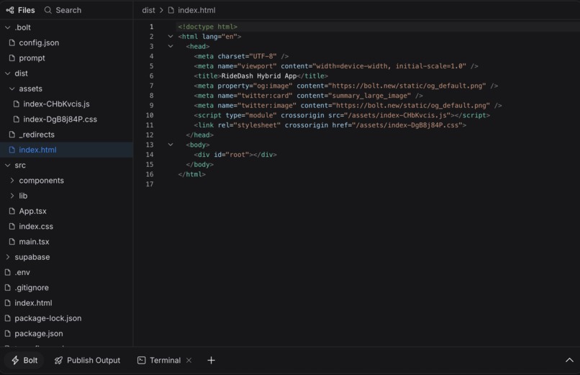Collapse the .bolt folder
This screenshot has height=375, width=580.
67,27
